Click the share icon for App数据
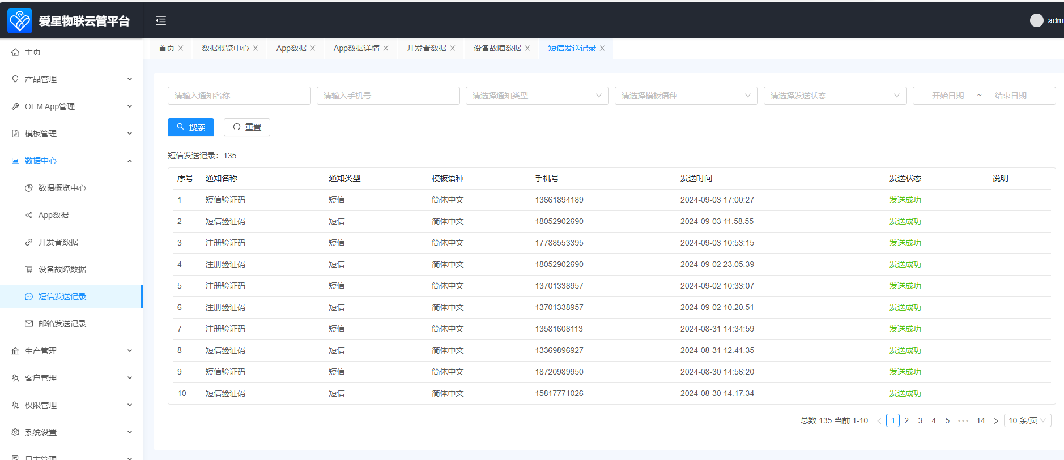The height and width of the screenshot is (460, 1064). point(29,215)
